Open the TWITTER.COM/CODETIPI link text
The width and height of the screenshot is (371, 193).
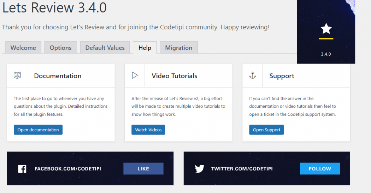[242, 169]
